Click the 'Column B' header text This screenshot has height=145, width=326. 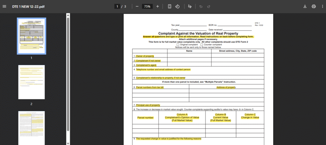[220, 115]
